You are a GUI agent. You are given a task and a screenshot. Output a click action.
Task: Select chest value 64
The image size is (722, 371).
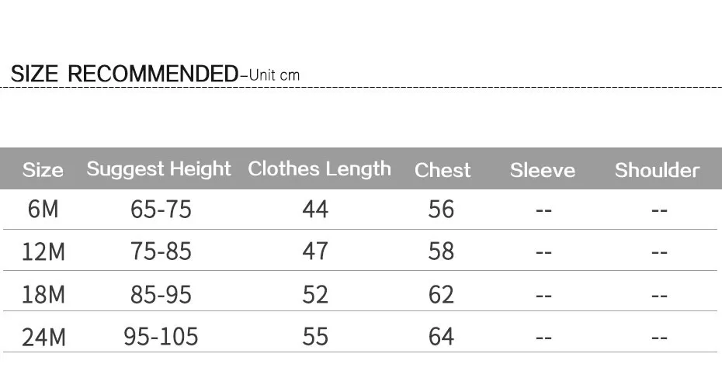pos(441,337)
